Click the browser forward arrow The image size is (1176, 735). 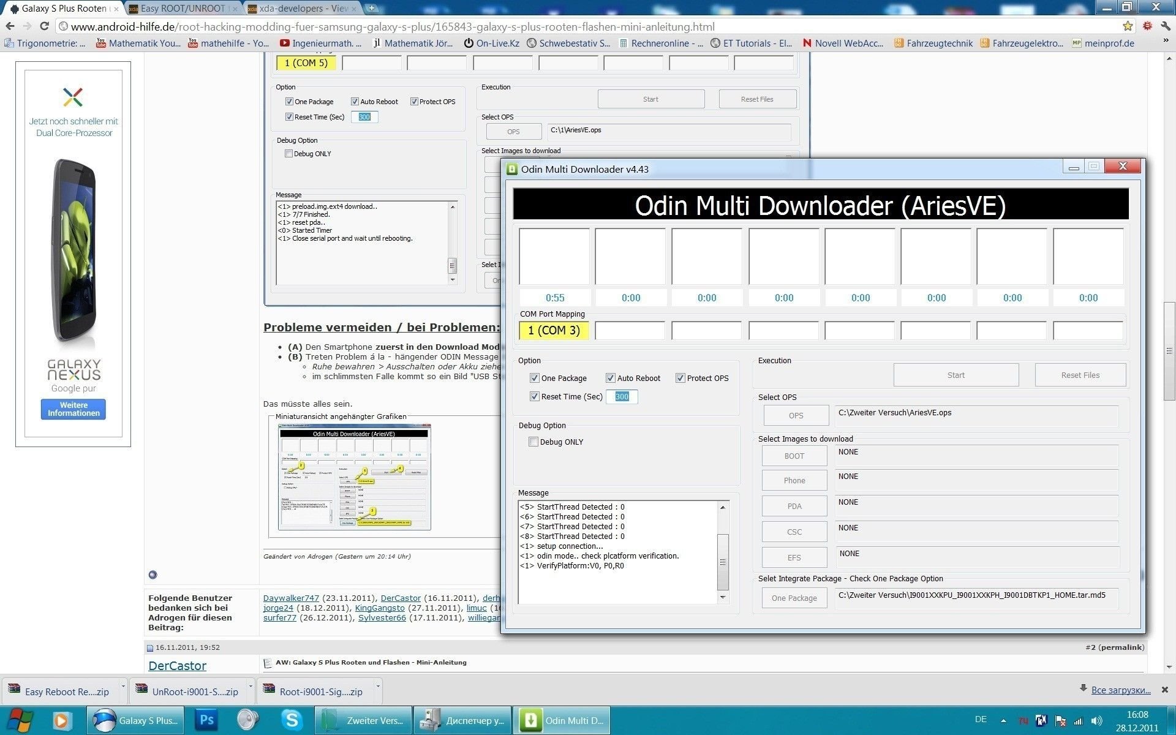(x=27, y=26)
